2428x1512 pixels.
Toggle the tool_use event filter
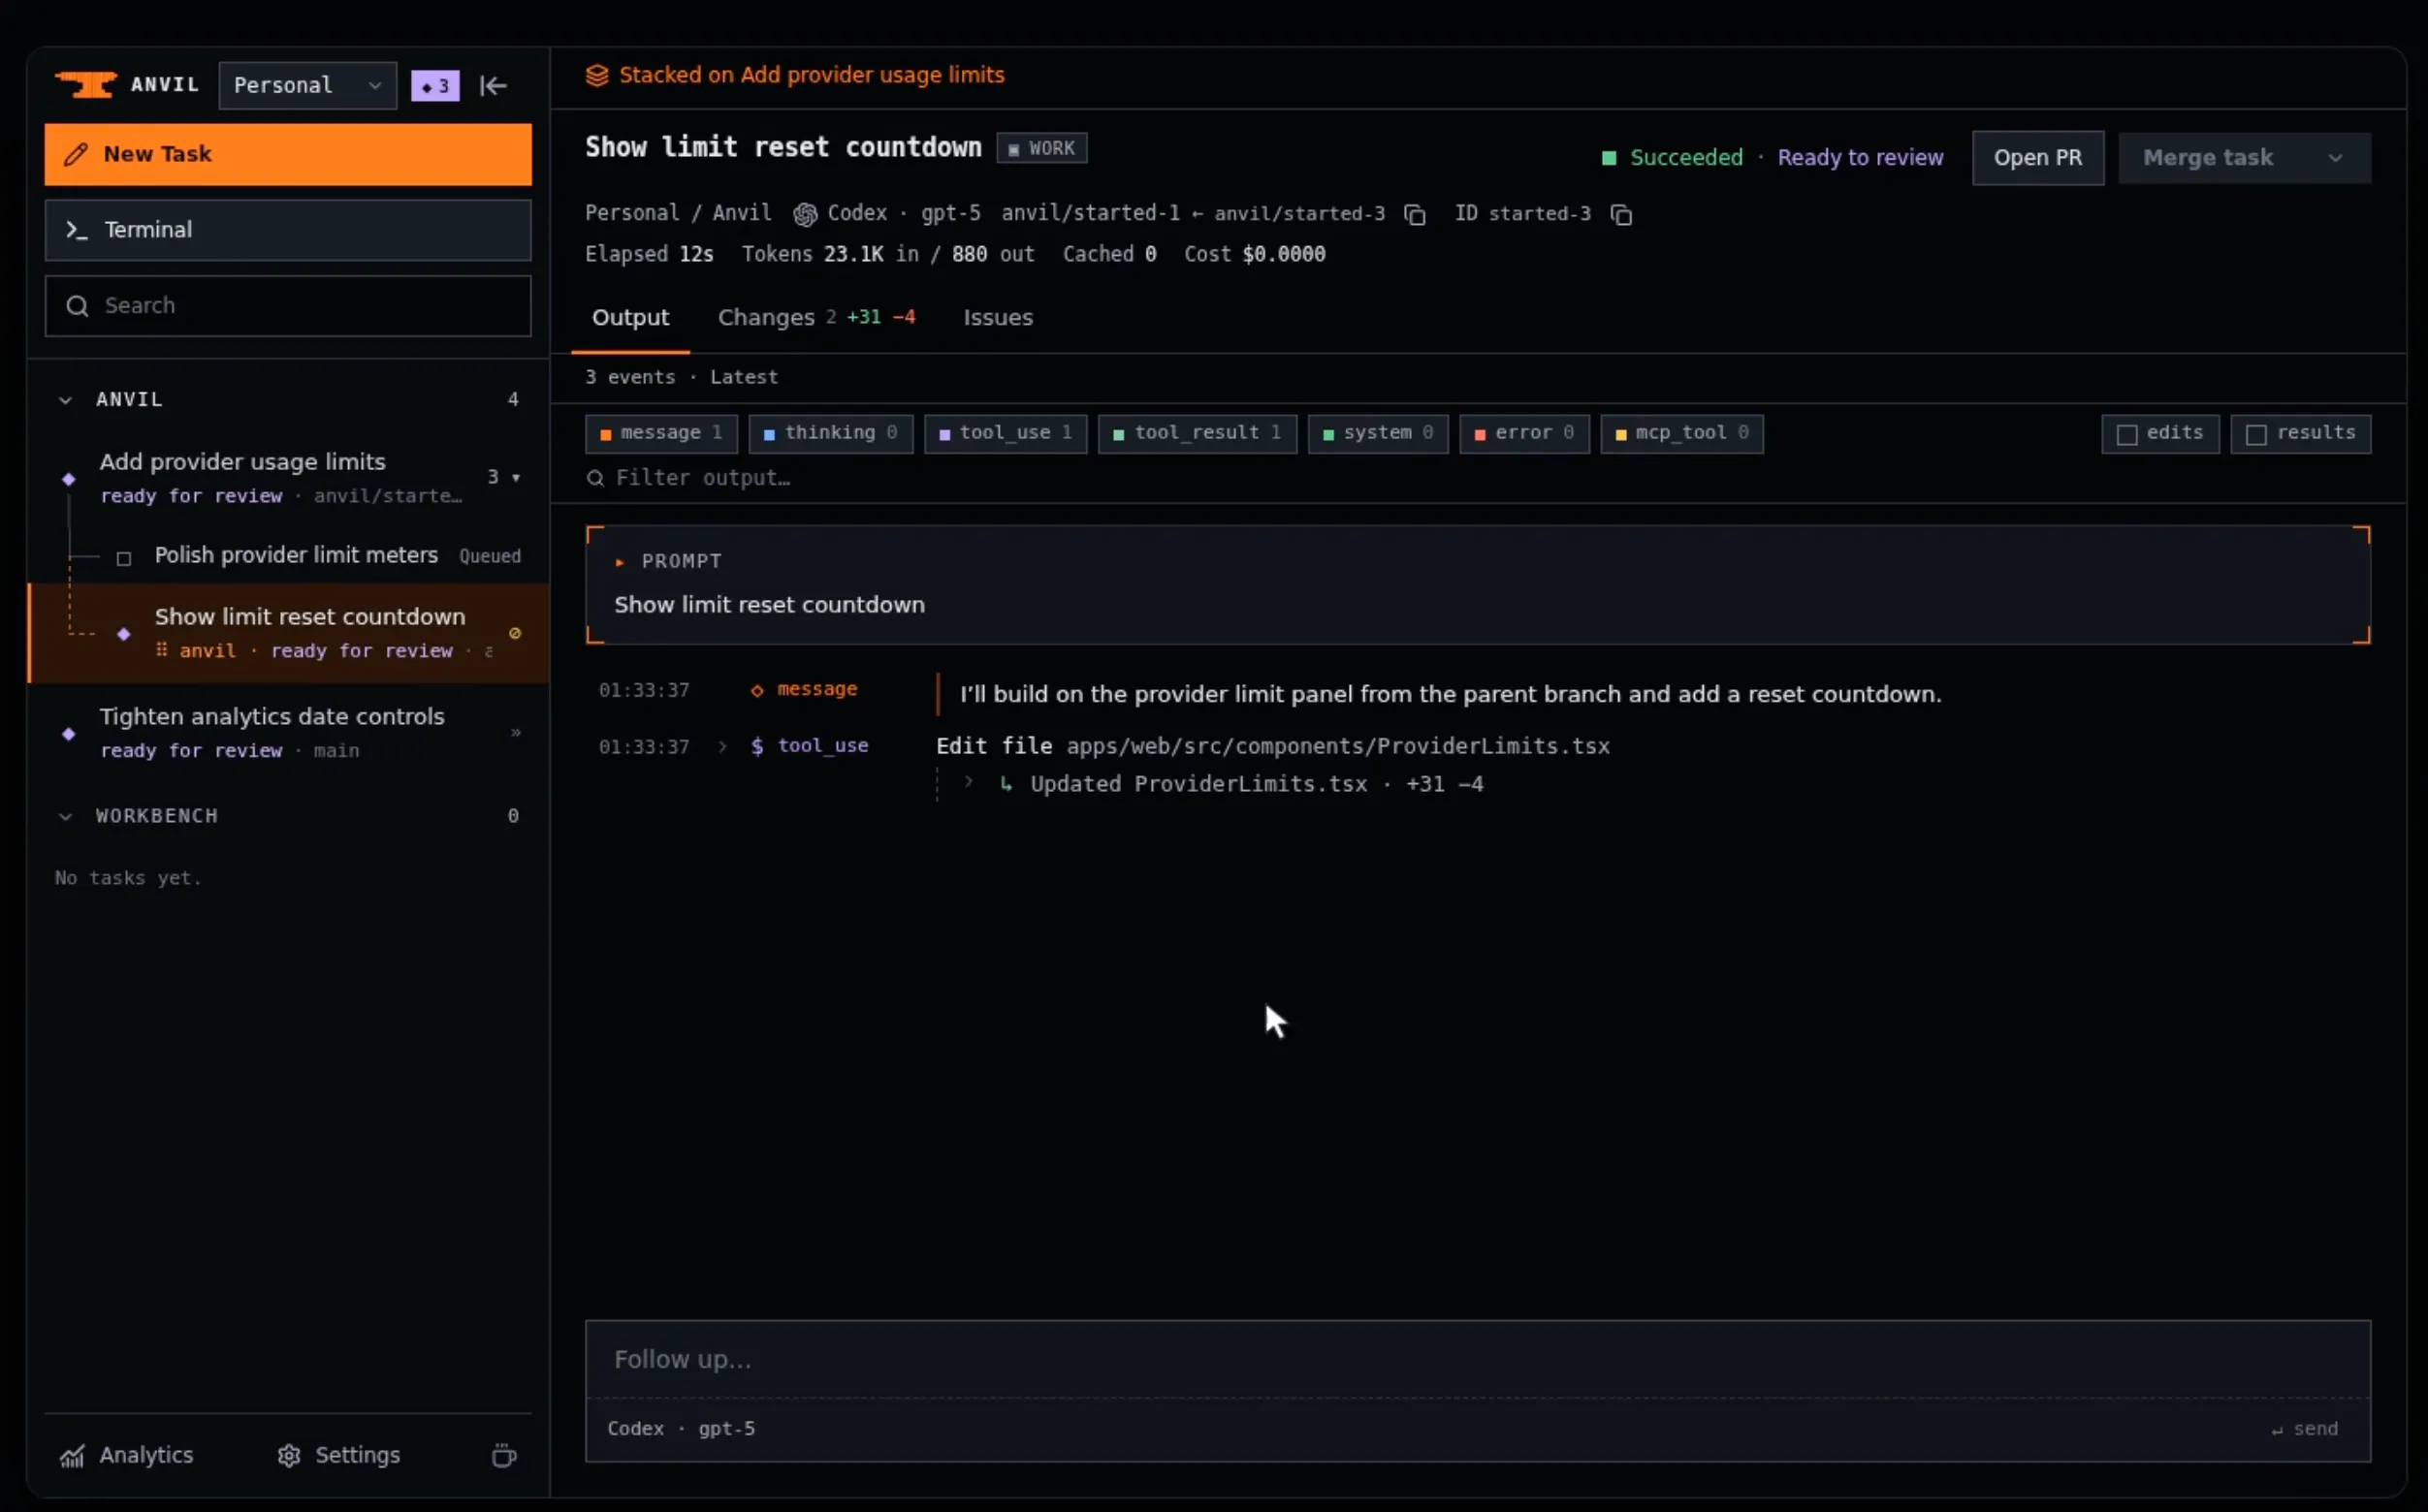point(1006,433)
